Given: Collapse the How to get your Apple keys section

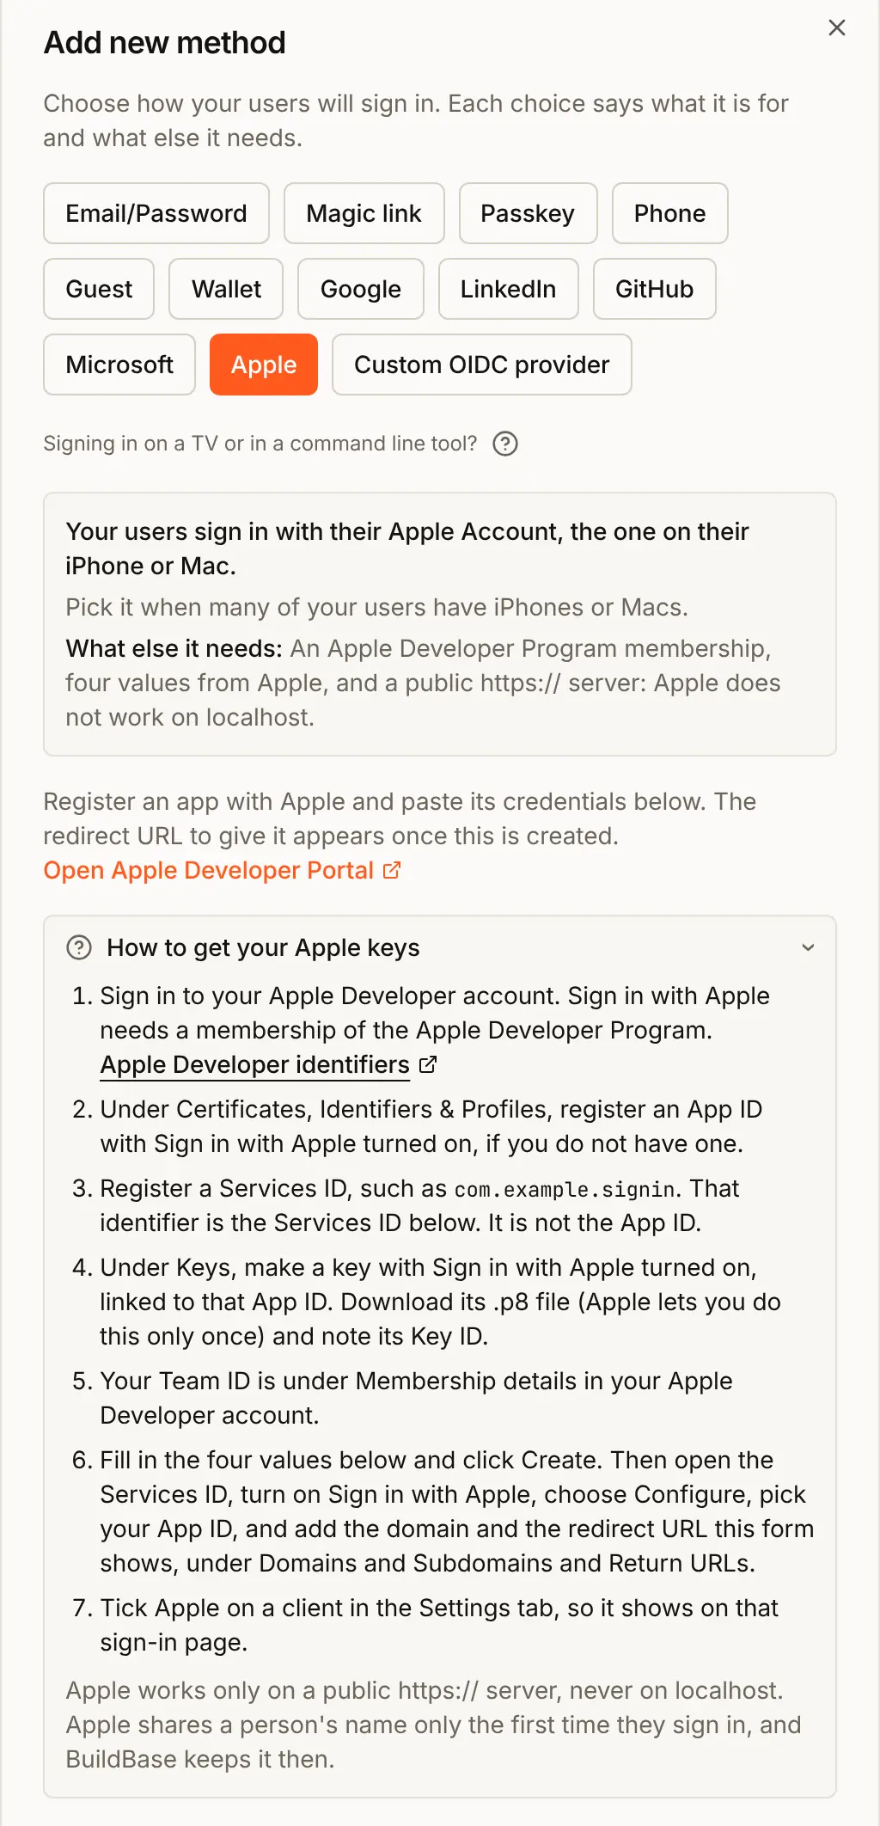Looking at the screenshot, I should [x=808, y=947].
